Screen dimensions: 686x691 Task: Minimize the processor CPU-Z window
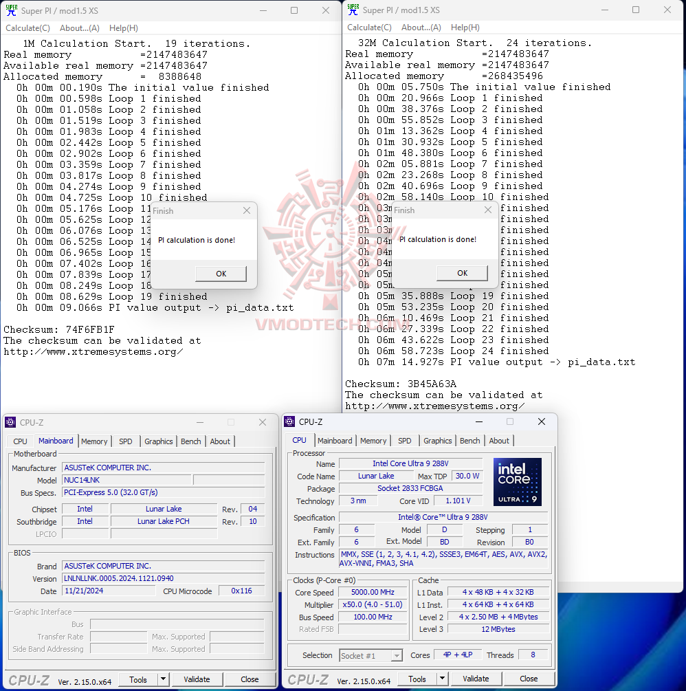[x=479, y=421]
